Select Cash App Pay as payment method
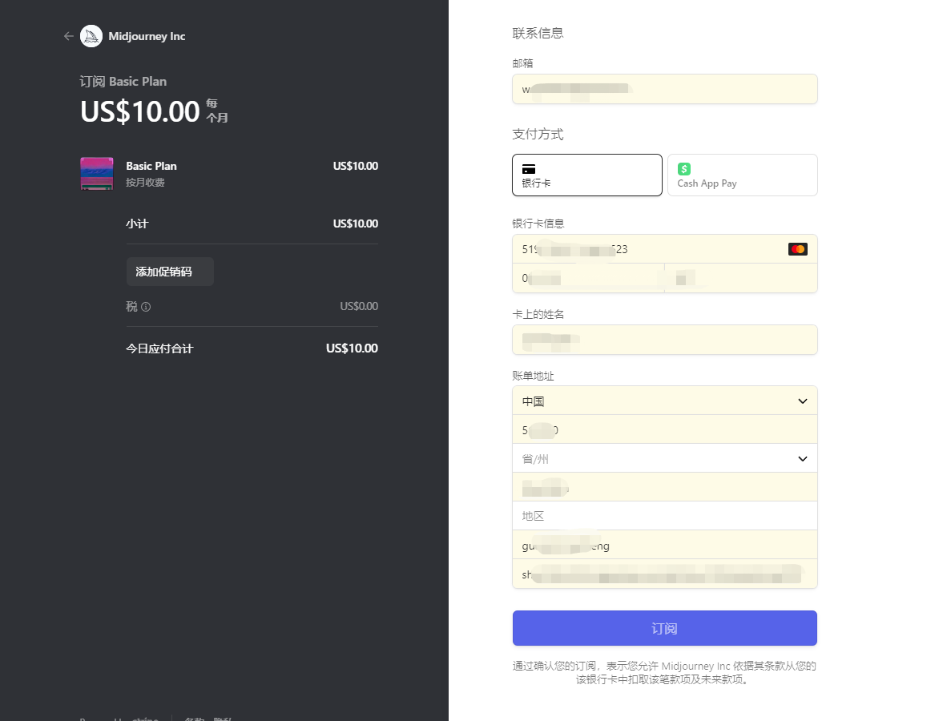The width and height of the screenshot is (947, 721). pos(742,175)
